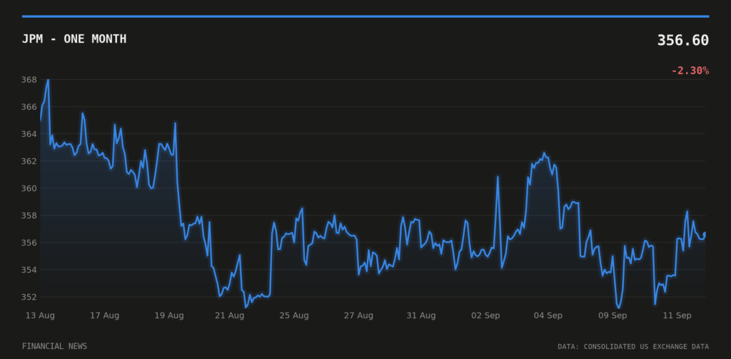Select the 356.60 current price value
Screen dimensions: 731x359
click(683, 41)
